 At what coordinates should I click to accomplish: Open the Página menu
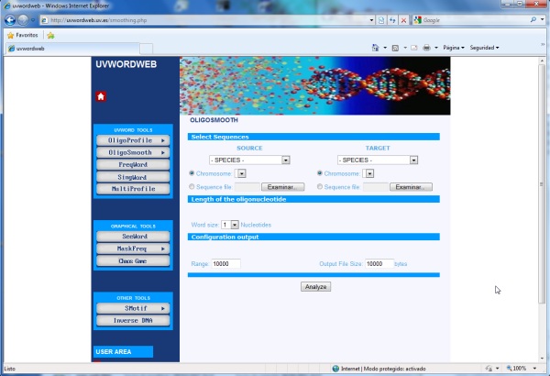pos(454,48)
